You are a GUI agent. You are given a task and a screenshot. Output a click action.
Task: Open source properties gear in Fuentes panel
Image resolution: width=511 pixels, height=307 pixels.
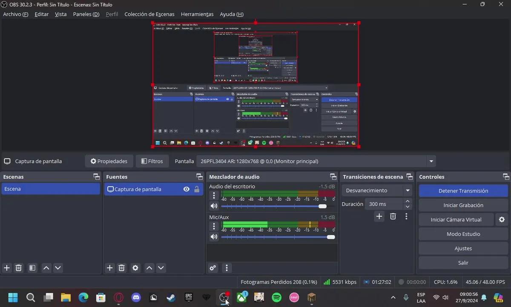pos(135,268)
